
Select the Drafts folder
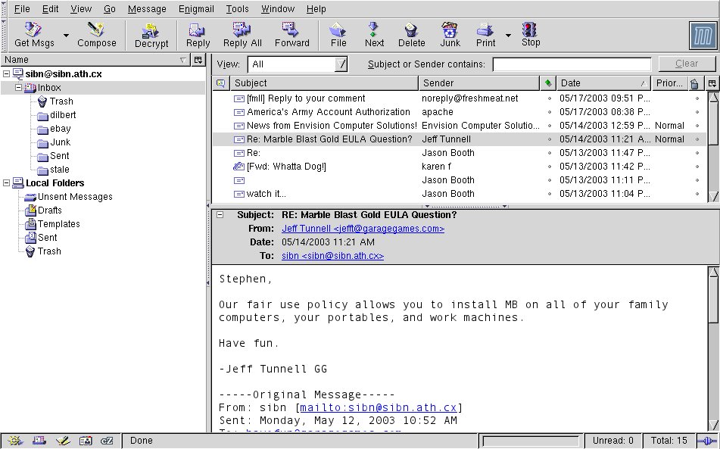point(44,210)
